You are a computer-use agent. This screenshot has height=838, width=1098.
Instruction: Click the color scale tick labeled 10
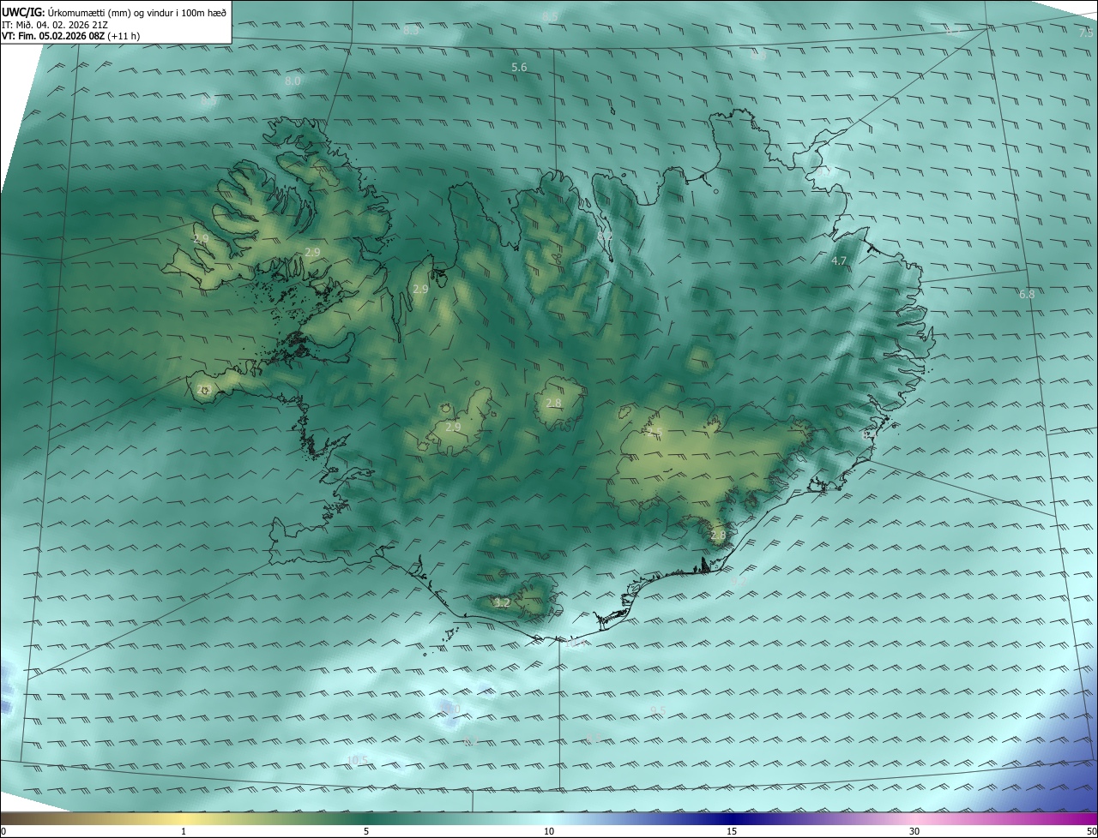(549, 831)
